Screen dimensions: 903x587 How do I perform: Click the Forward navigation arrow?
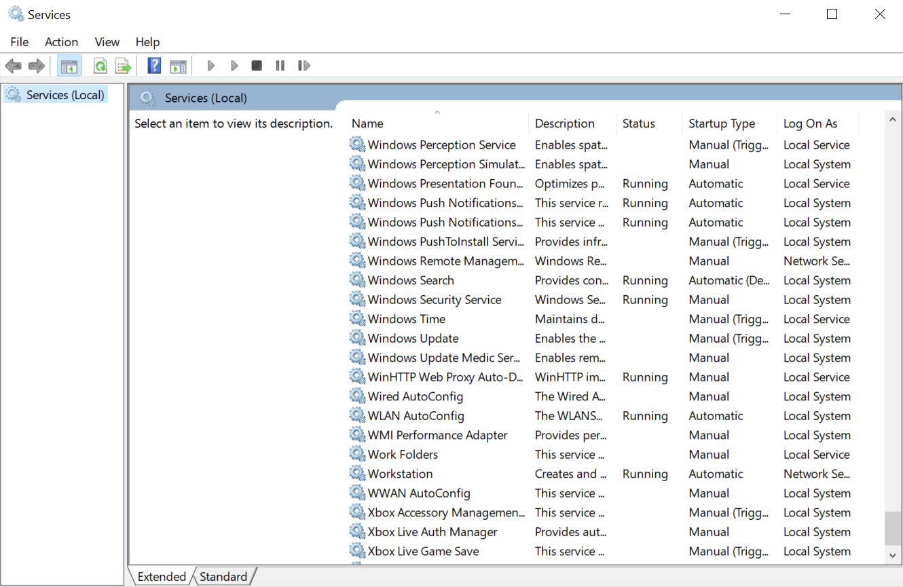36,65
